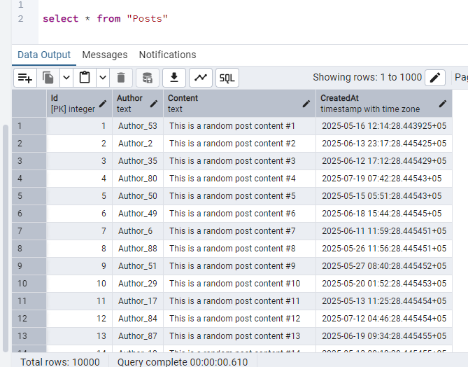Select the CreatedAt column header

(384, 104)
